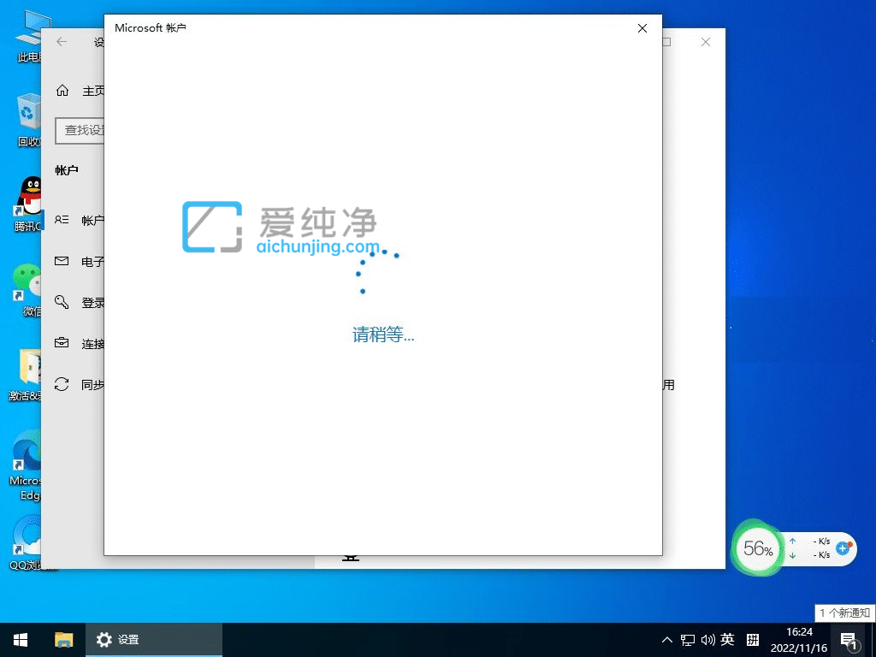Image resolution: width=876 pixels, height=657 pixels.
Task: Open File Explorer from taskbar
Action: [63, 640]
